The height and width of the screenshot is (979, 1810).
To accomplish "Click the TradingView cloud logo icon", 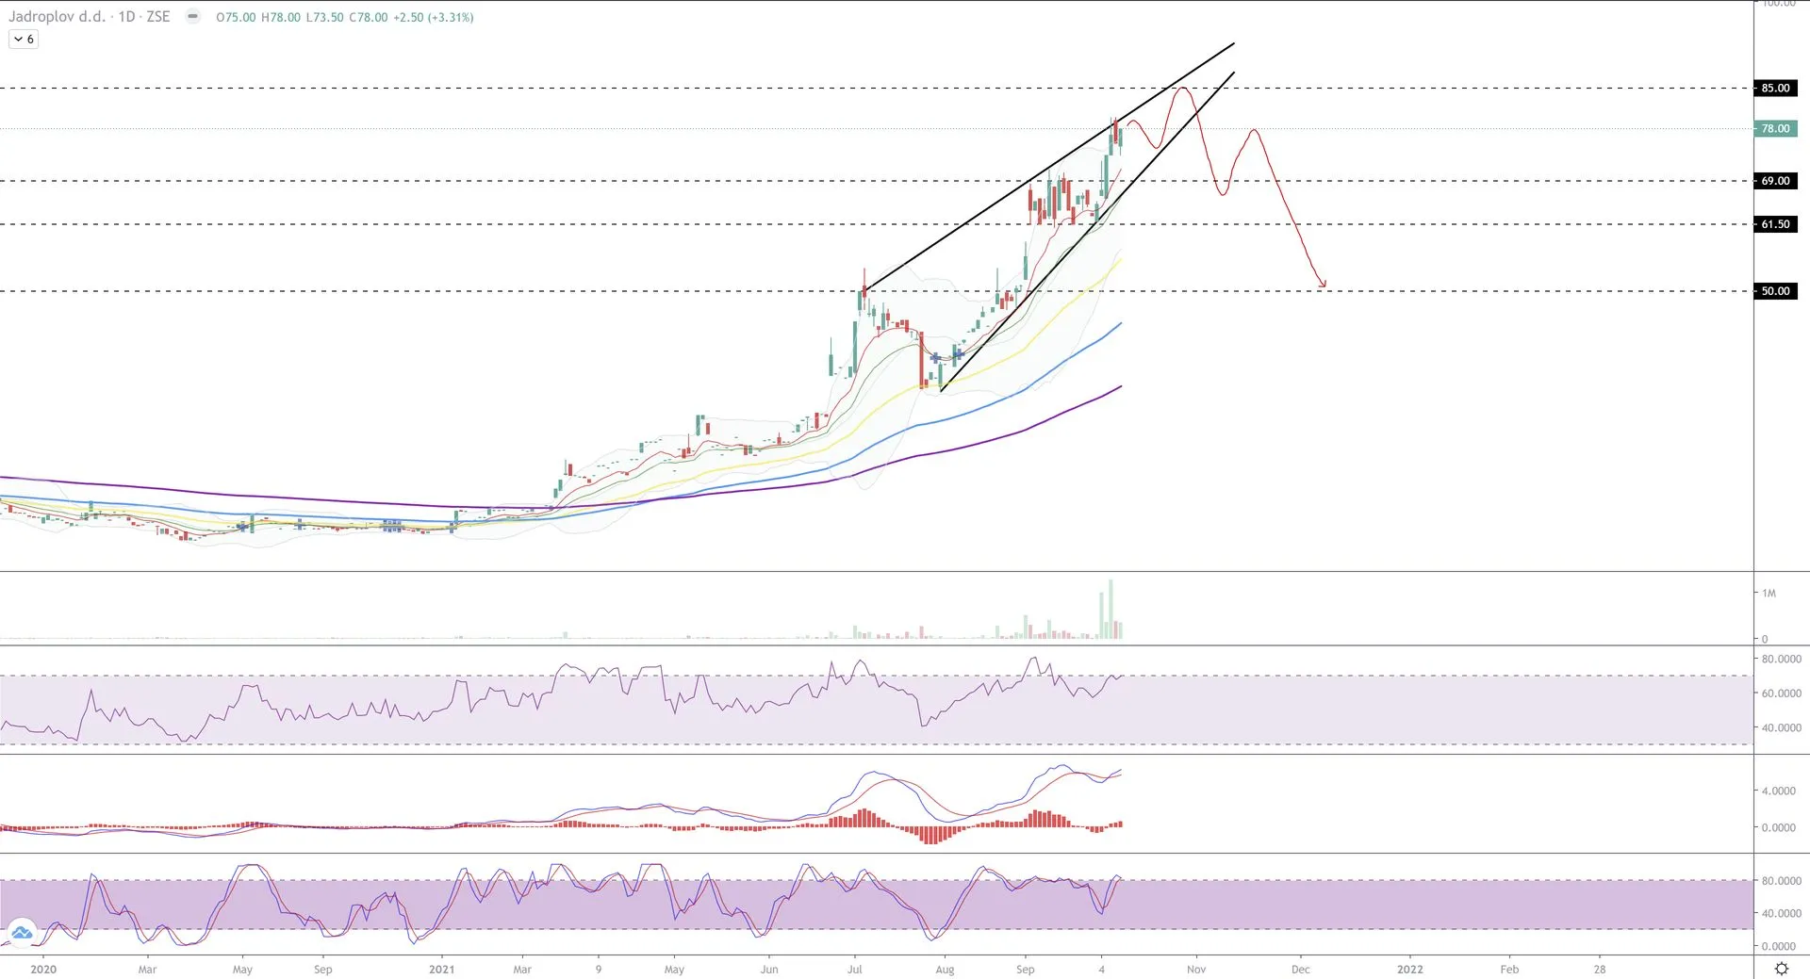I will [x=22, y=932].
